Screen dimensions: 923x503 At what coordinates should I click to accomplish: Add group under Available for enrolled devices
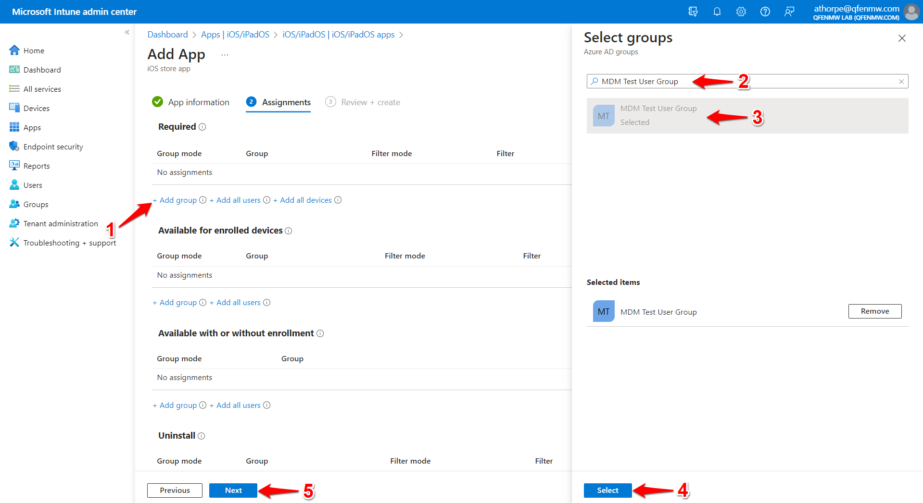click(x=175, y=302)
